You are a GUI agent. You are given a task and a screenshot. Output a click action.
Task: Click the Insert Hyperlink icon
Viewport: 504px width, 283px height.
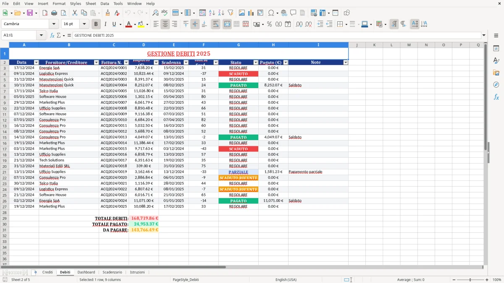point(284,13)
